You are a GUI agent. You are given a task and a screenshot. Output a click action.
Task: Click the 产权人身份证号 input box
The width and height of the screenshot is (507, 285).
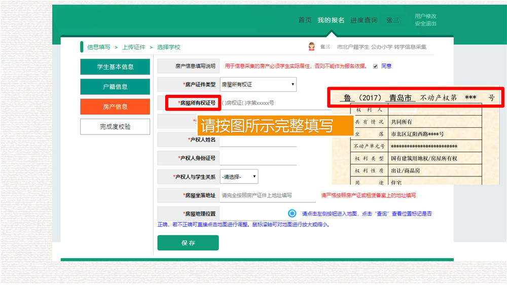[x=258, y=158]
